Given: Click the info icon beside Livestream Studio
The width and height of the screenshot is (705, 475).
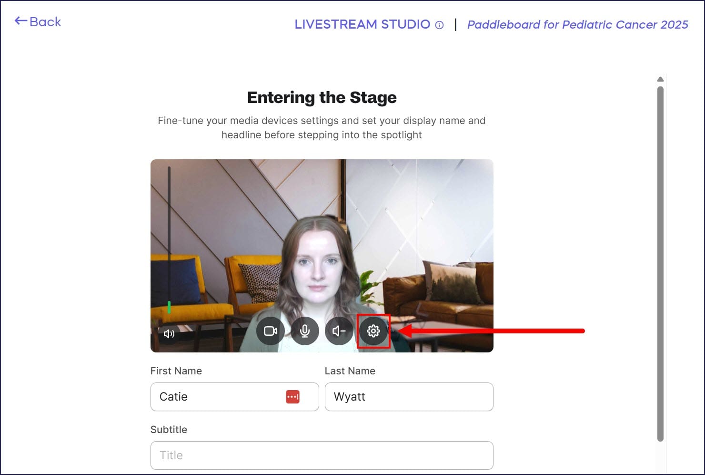Looking at the screenshot, I should tap(440, 25).
